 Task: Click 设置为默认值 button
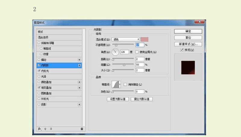tap(118, 99)
